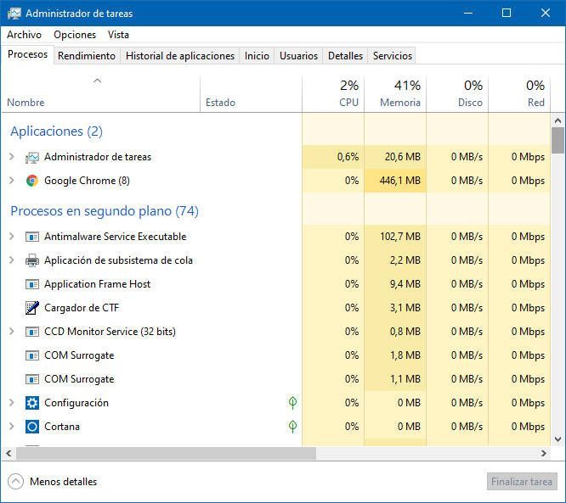Select the 1,8 MB memory cell
The height and width of the screenshot is (503, 566).
point(395,355)
